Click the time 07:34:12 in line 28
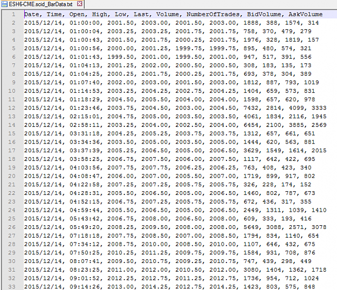The image size is (337, 290). click(85, 244)
